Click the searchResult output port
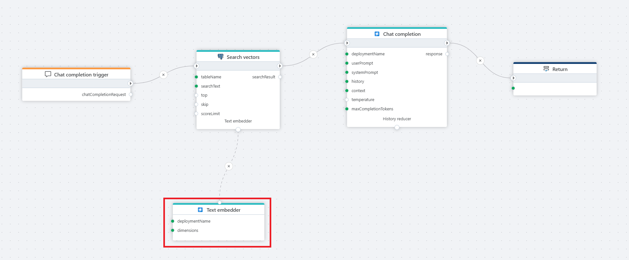Screen dimensions: 629x260 point(280,77)
